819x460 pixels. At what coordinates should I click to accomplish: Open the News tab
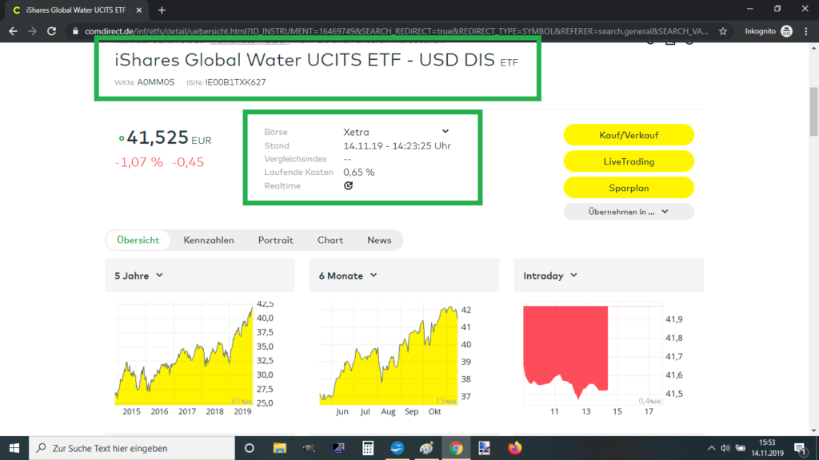[379, 240]
